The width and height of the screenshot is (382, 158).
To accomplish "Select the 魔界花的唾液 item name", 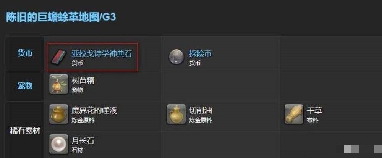I will (94, 111).
